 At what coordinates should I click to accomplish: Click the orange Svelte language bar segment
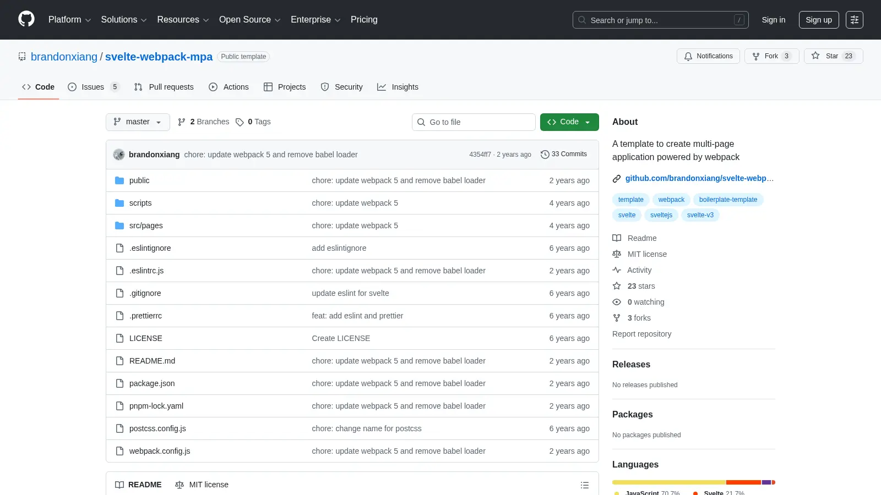pos(744,482)
